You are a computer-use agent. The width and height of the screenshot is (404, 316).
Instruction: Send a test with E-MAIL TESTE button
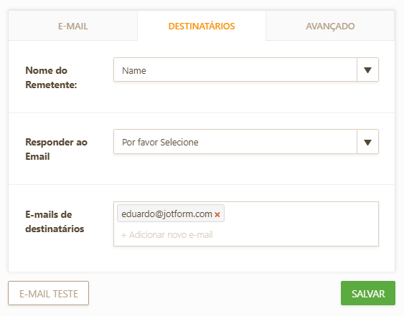coord(49,293)
